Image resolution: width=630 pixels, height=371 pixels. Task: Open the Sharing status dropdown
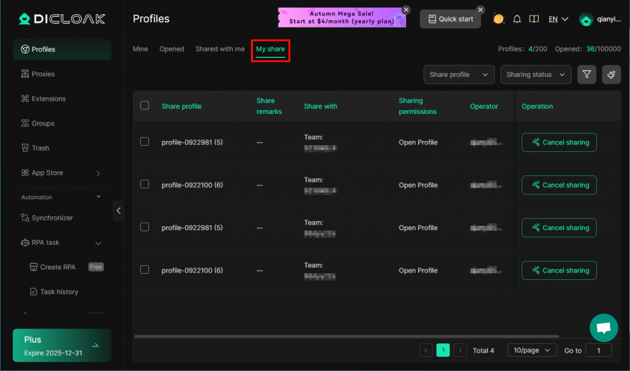tap(535, 74)
